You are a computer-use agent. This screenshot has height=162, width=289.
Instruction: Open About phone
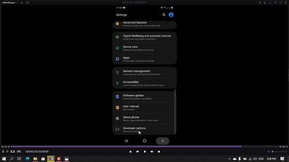coord(144,118)
